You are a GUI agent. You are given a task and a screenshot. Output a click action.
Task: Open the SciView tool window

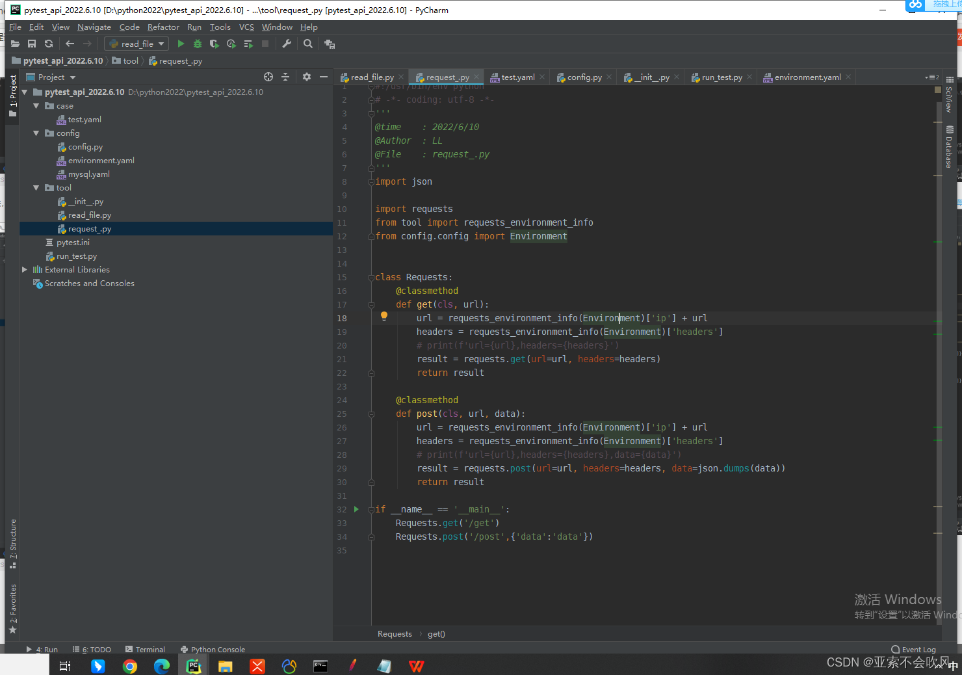[x=950, y=95]
